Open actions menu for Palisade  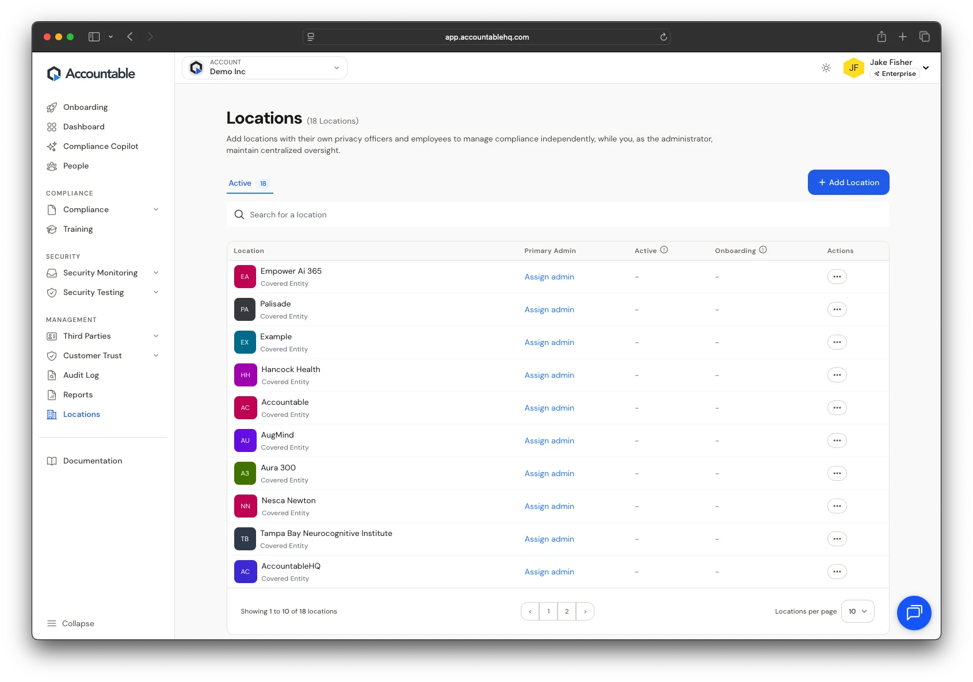tap(837, 310)
